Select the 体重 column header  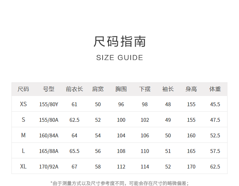point(215,89)
